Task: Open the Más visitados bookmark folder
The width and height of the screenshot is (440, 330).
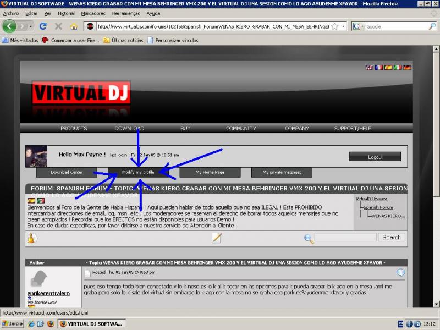Action: 20,40
